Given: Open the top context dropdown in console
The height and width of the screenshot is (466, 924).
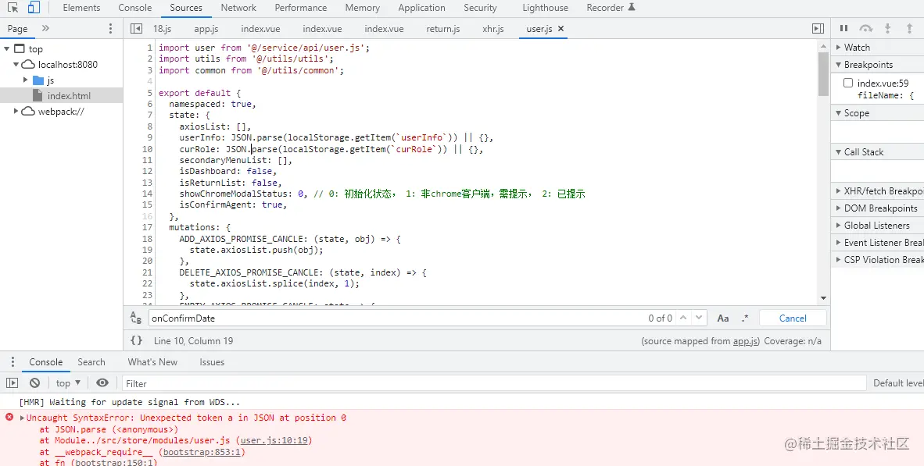Looking at the screenshot, I should 68,383.
